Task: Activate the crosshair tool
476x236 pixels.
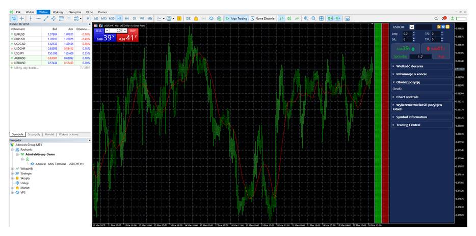Action: click(21, 18)
